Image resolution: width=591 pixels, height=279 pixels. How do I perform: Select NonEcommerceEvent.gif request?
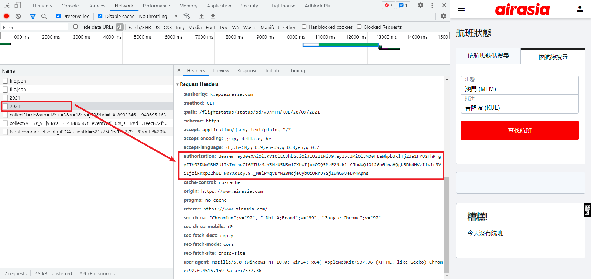[87, 132]
